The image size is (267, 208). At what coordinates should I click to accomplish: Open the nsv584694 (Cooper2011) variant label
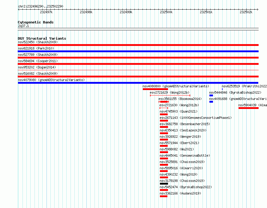point(38,61)
